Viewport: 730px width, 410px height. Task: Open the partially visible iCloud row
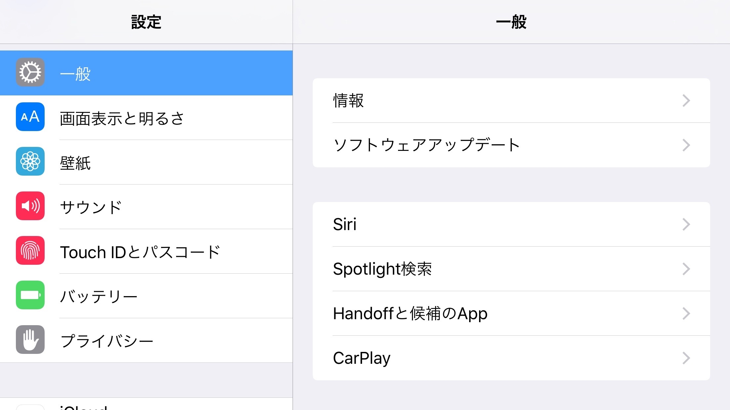tap(84, 407)
